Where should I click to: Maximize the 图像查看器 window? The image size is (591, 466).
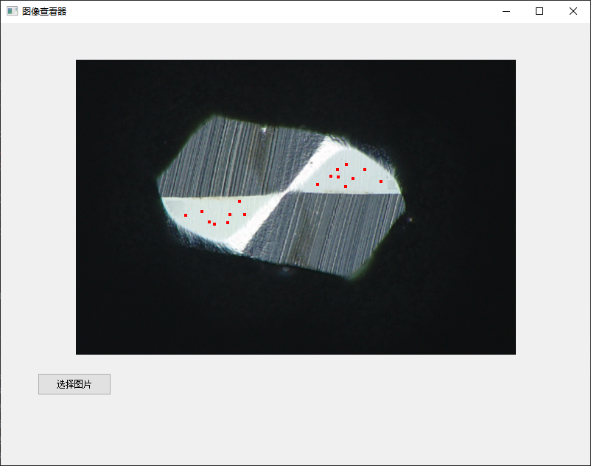pyautogui.click(x=539, y=11)
